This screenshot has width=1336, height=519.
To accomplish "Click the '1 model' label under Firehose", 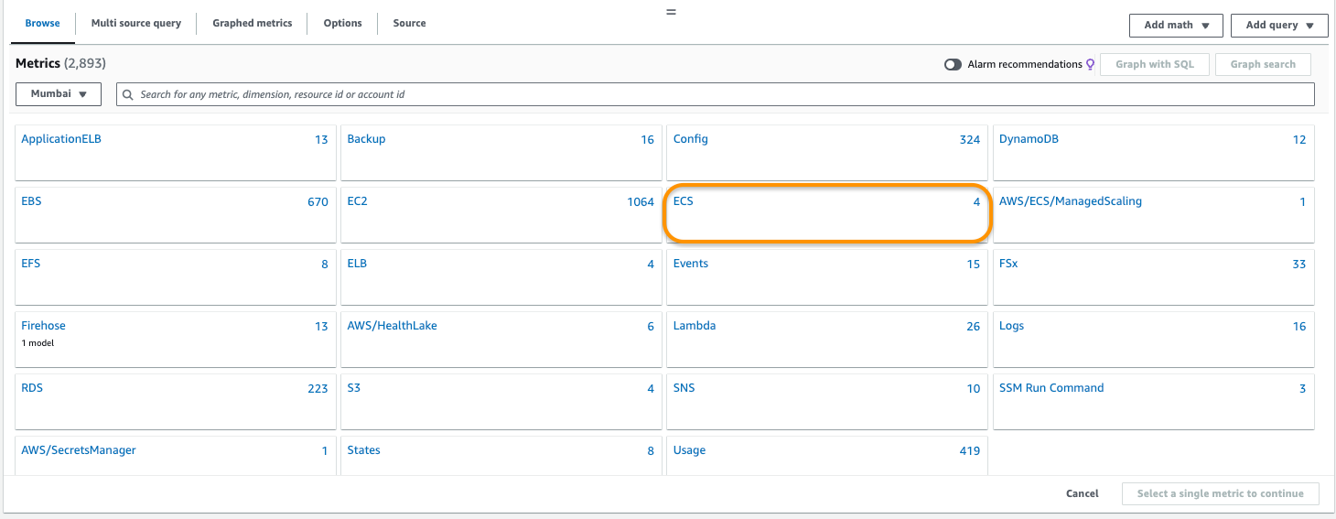I will click(38, 343).
